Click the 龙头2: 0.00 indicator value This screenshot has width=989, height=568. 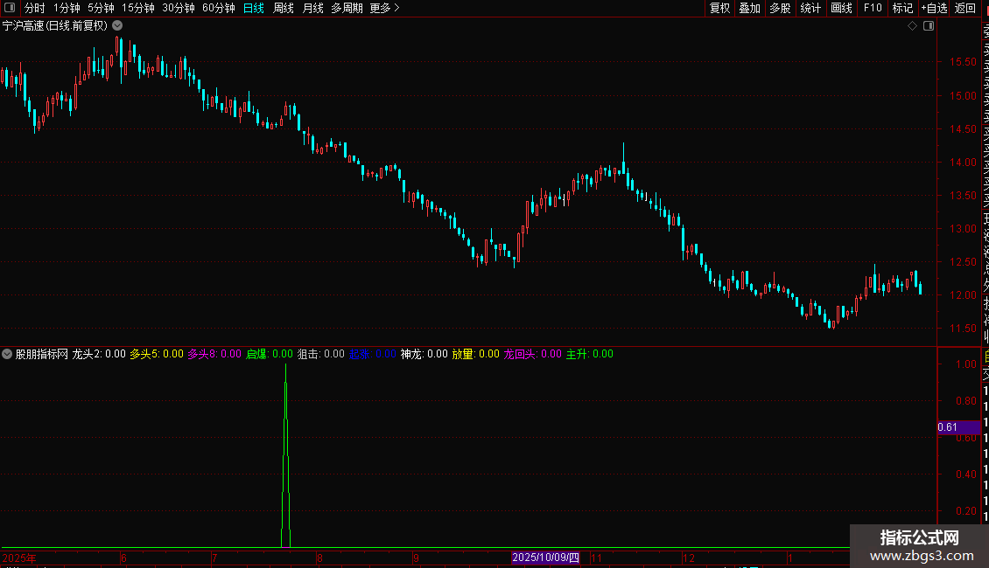pyautogui.click(x=99, y=354)
